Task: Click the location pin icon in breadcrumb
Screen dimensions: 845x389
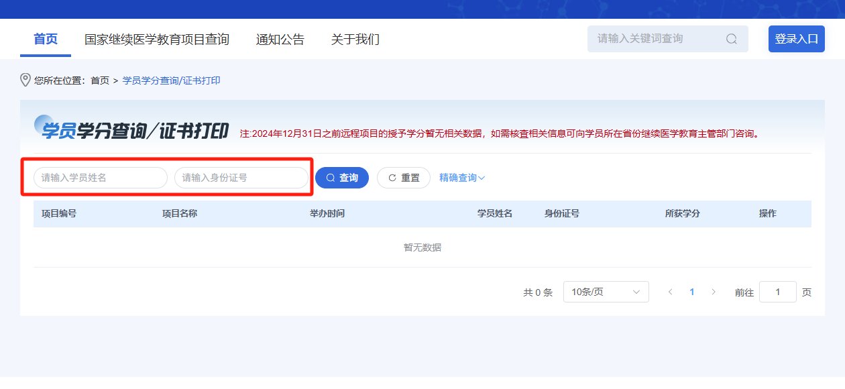Action: coord(25,80)
